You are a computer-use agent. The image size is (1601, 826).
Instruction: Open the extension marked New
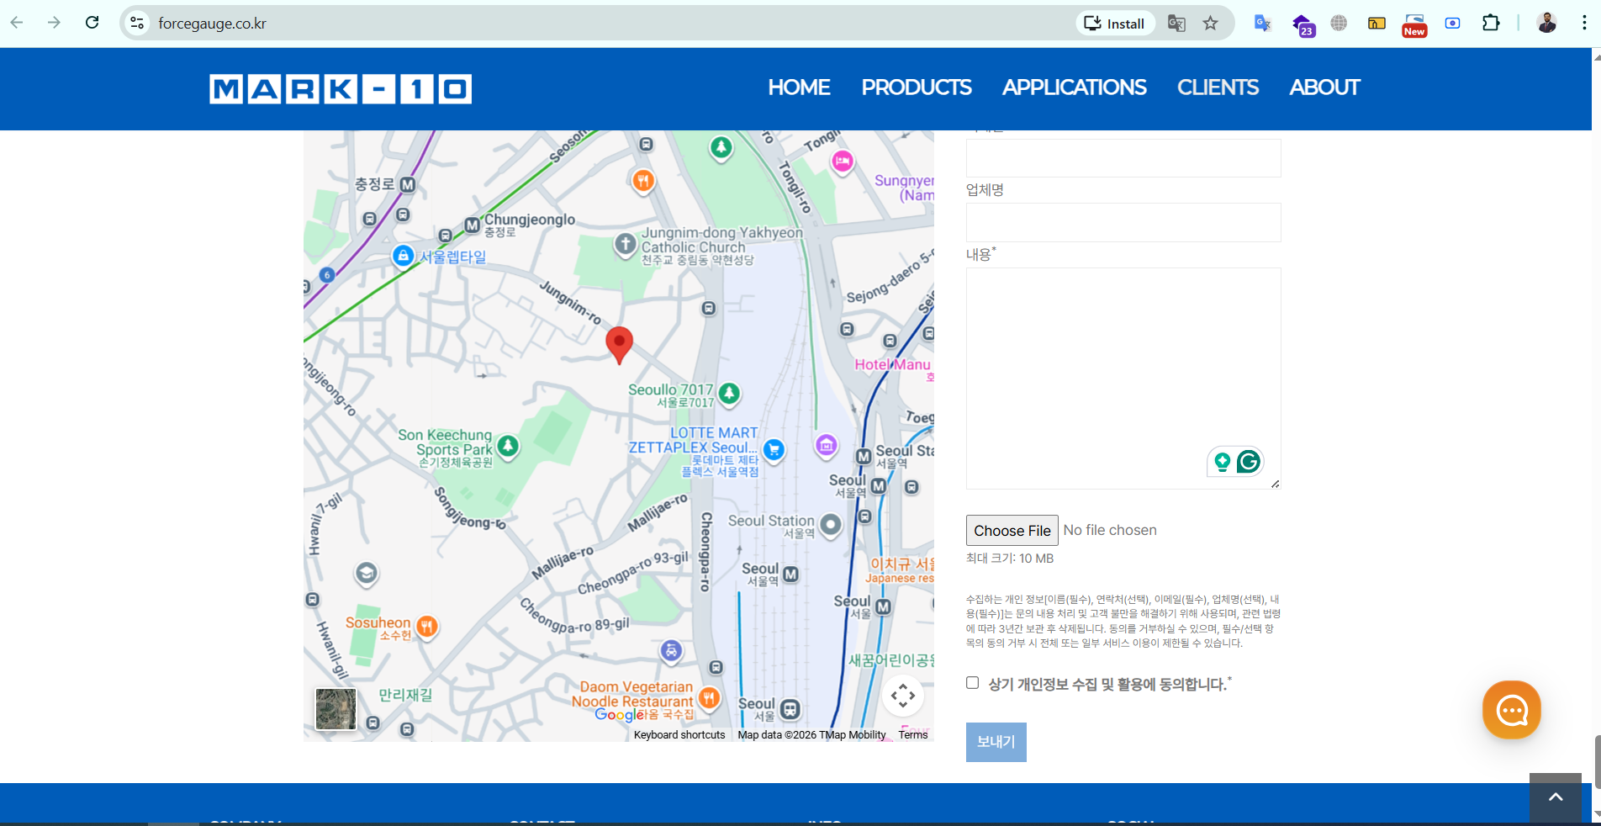tap(1414, 24)
